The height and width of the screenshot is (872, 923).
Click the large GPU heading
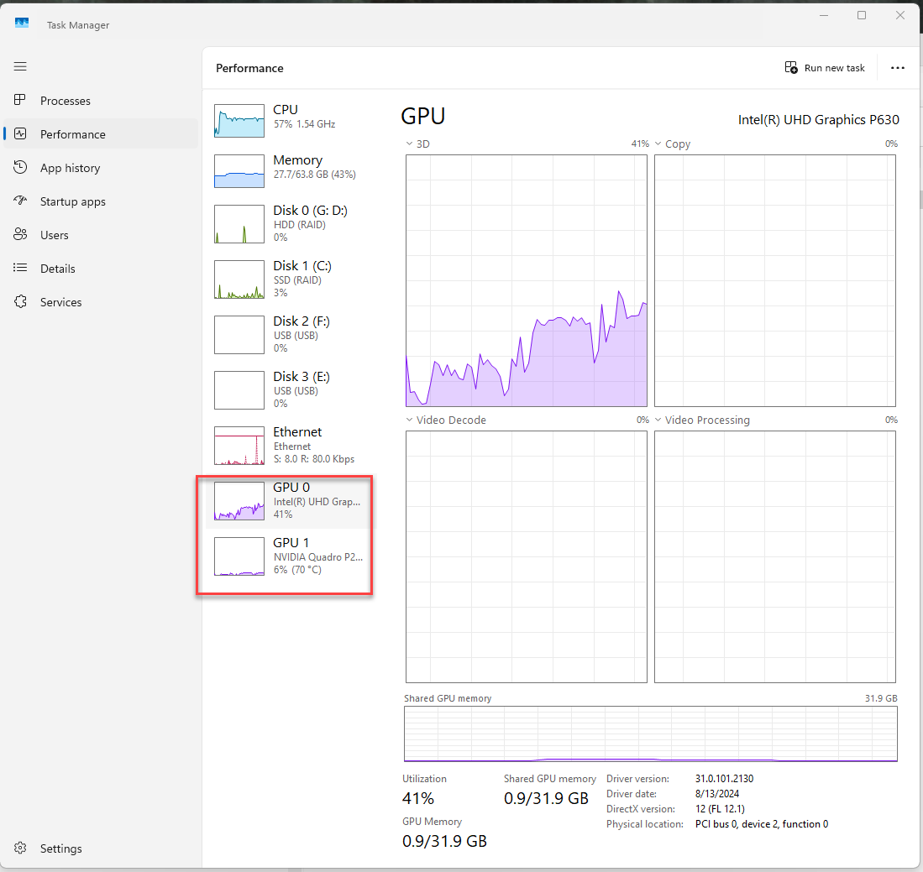coord(422,116)
